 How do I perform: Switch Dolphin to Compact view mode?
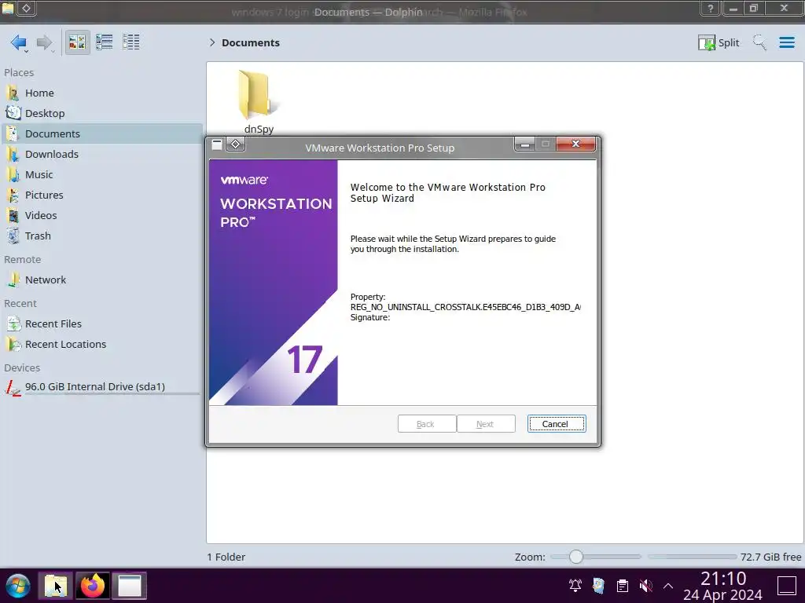pyautogui.click(x=105, y=42)
